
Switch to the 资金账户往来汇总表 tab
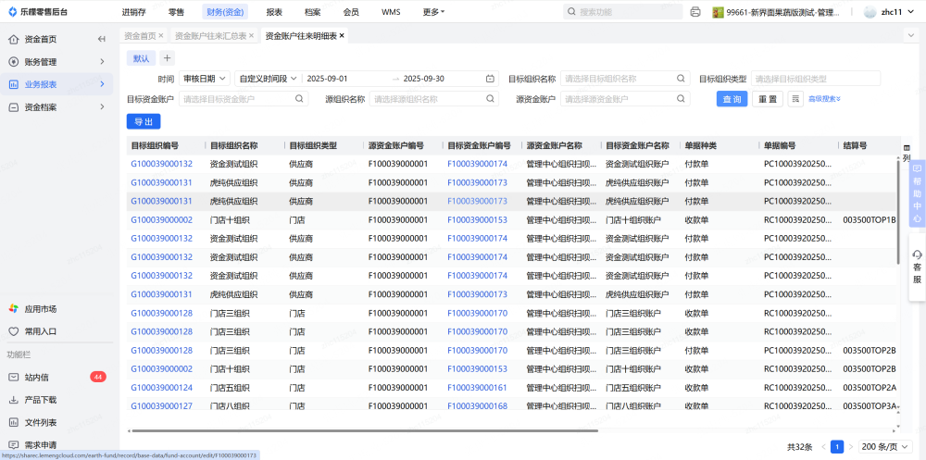[211, 36]
